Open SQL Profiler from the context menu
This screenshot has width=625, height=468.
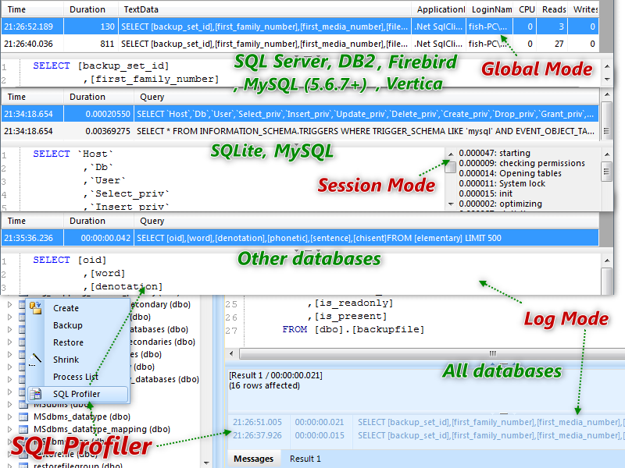click(x=77, y=394)
